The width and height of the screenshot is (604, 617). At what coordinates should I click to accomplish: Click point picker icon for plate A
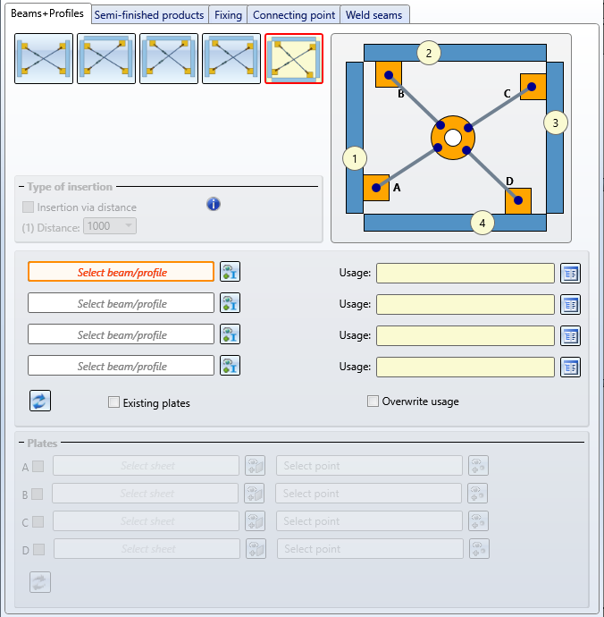(x=479, y=466)
